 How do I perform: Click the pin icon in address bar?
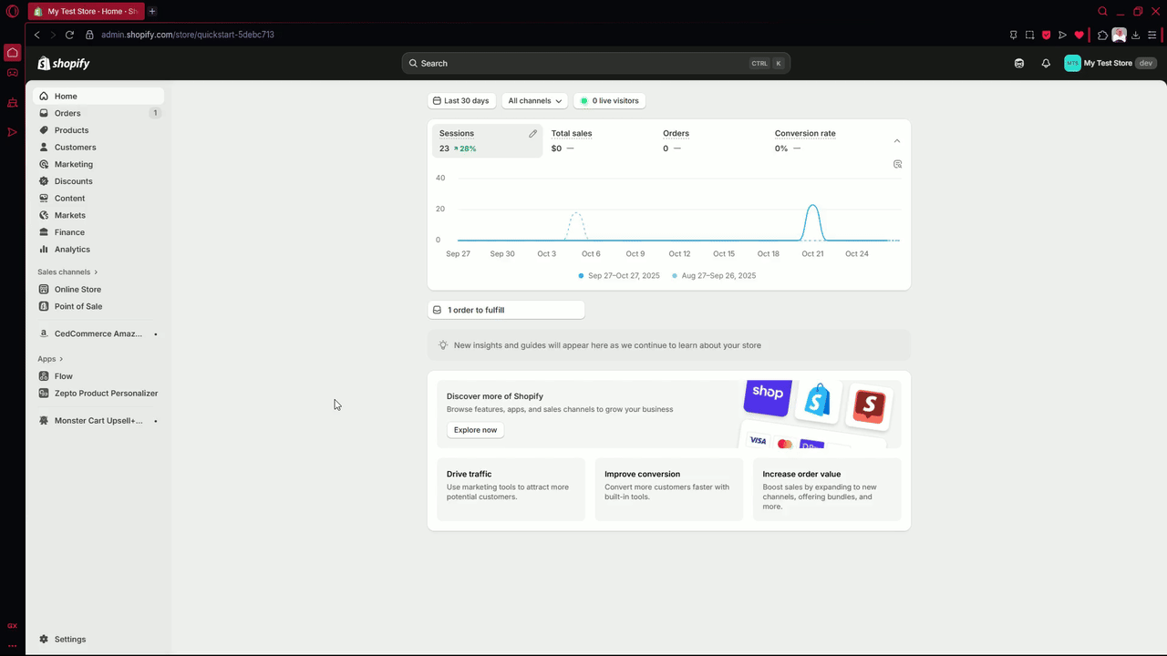[1013, 35]
